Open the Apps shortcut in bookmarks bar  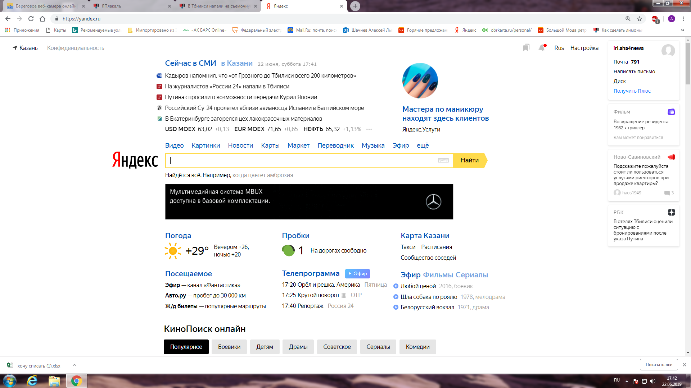pos(22,30)
